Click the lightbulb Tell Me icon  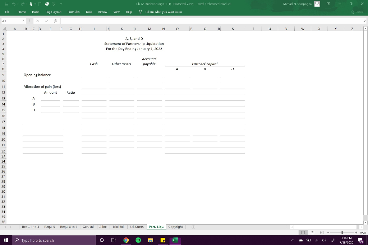[x=141, y=12]
